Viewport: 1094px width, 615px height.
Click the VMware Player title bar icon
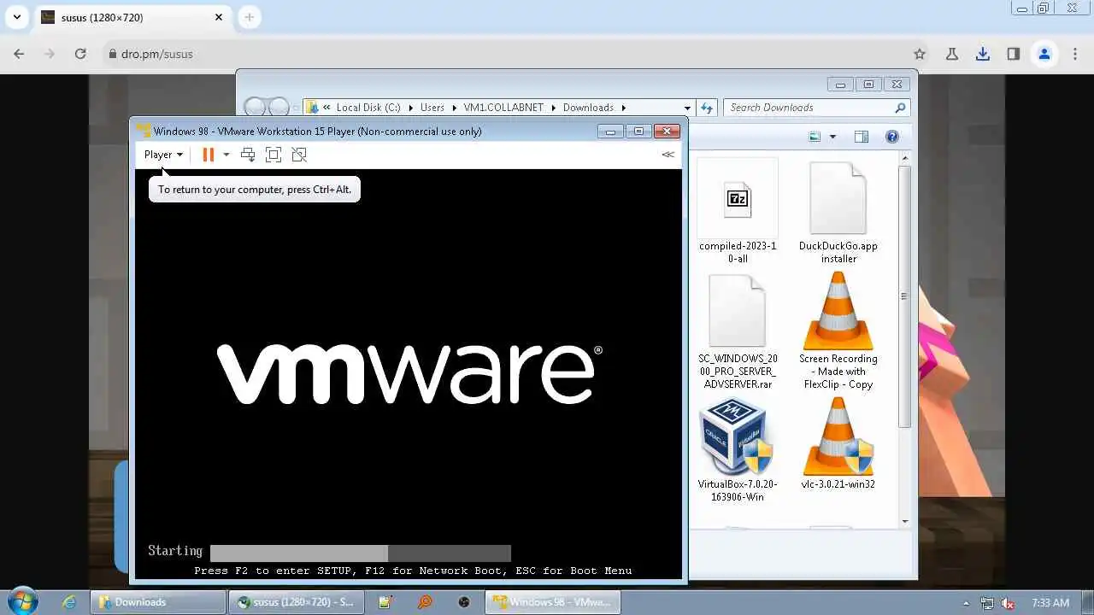(144, 131)
